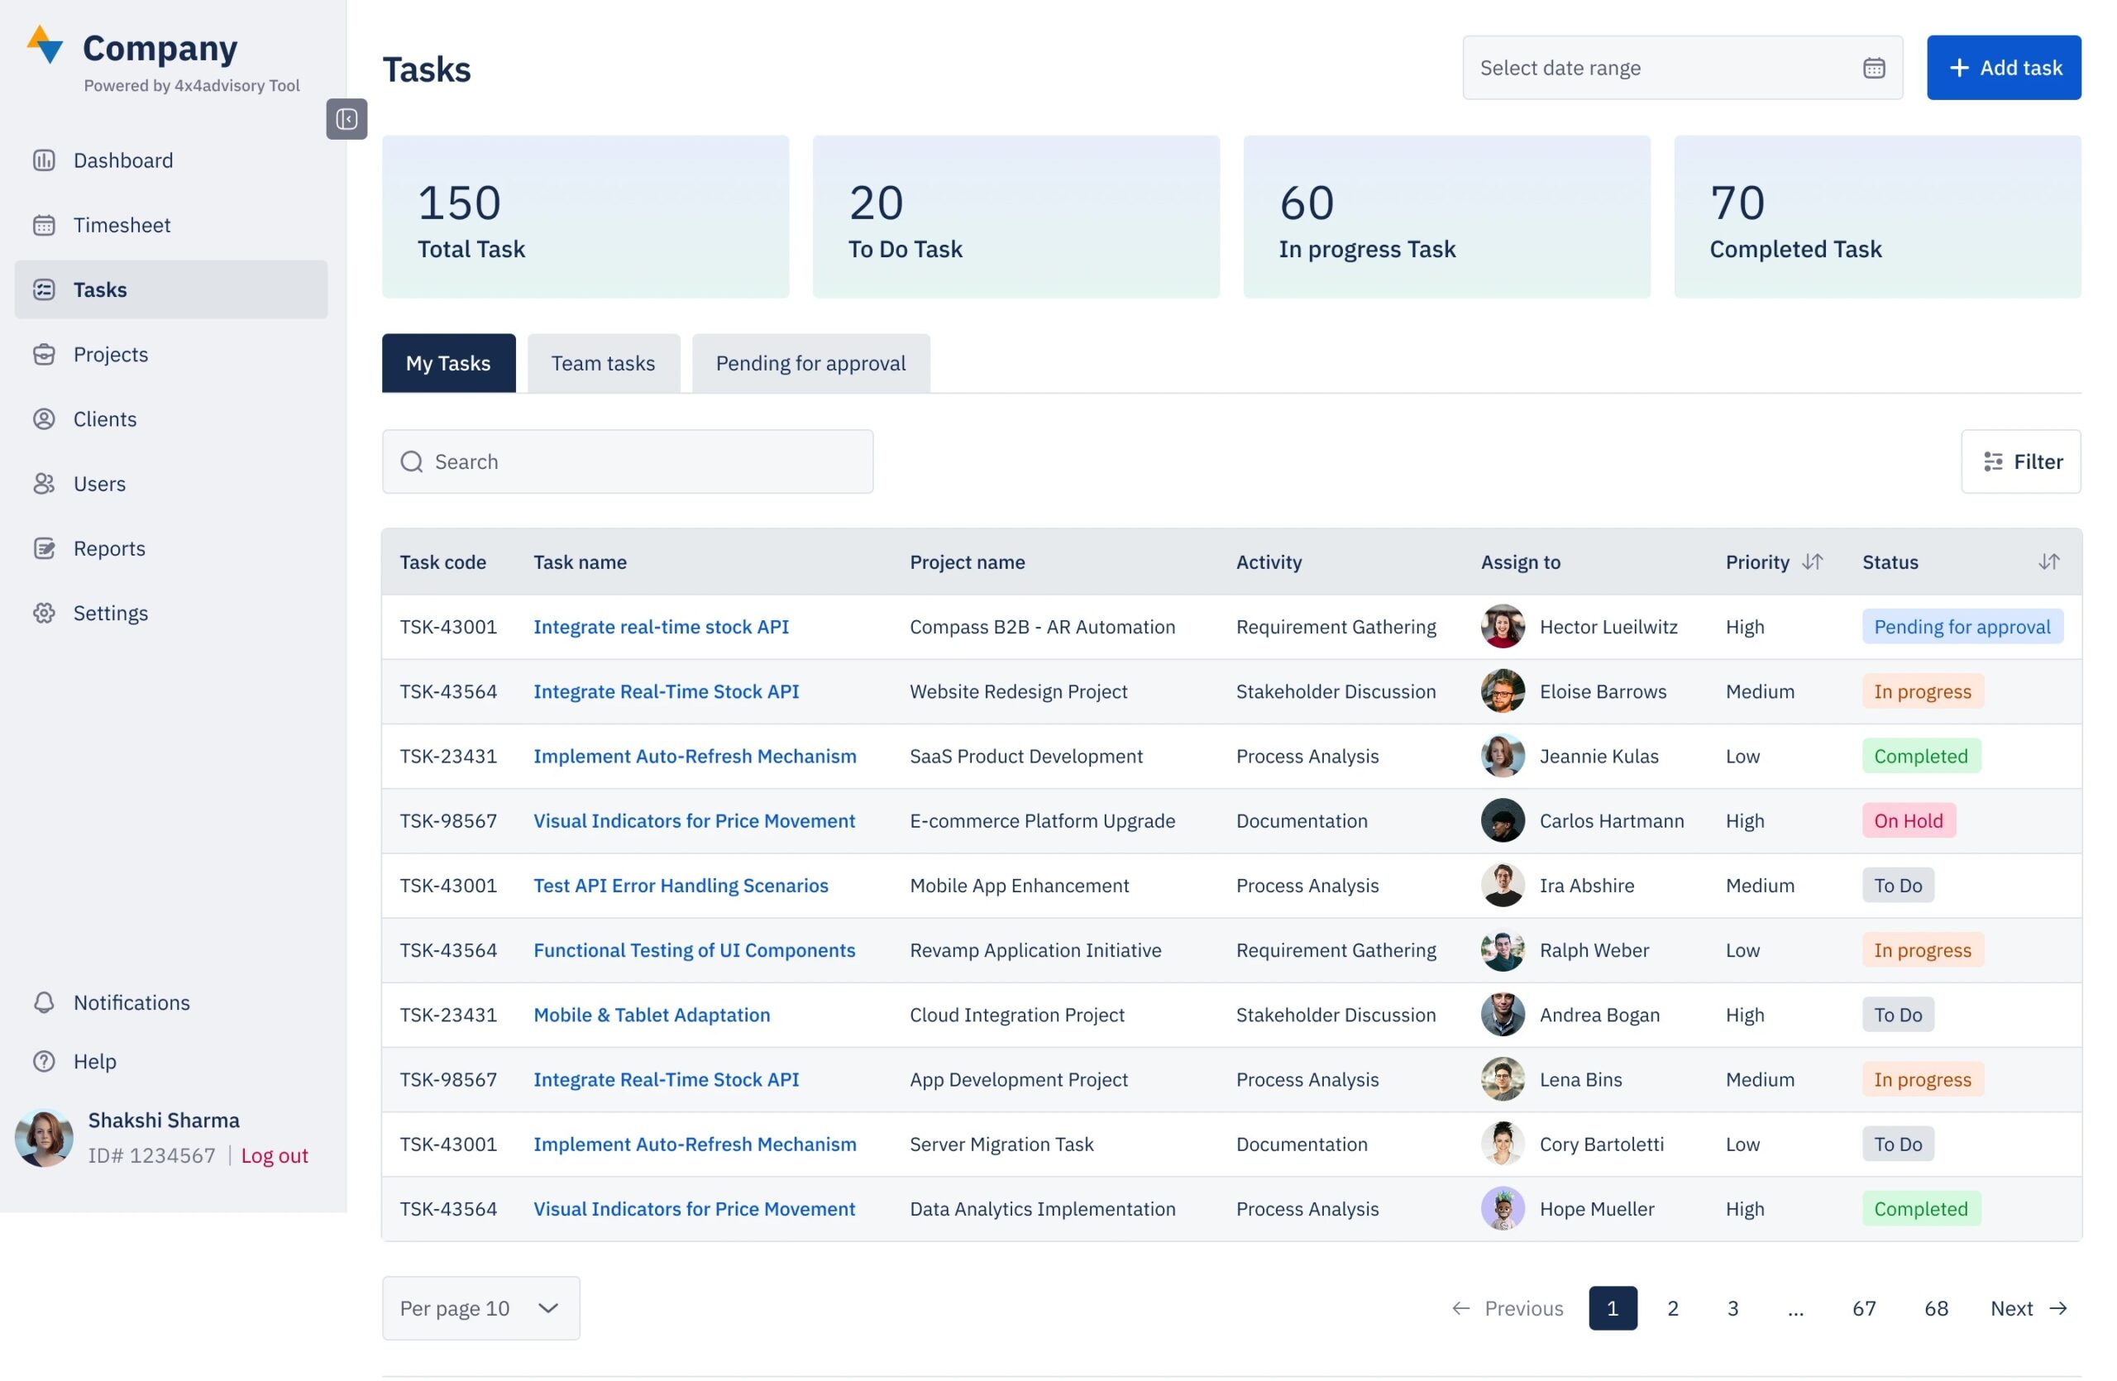Open Mobile & Tablet Adaptation task link
2117x1381 pixels.
tap(651, 1015)
